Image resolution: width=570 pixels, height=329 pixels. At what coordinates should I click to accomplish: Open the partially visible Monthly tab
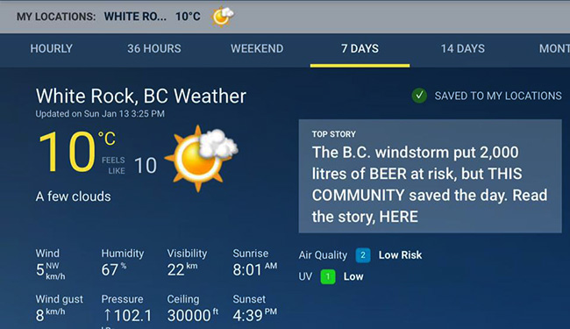click(554, 49)
